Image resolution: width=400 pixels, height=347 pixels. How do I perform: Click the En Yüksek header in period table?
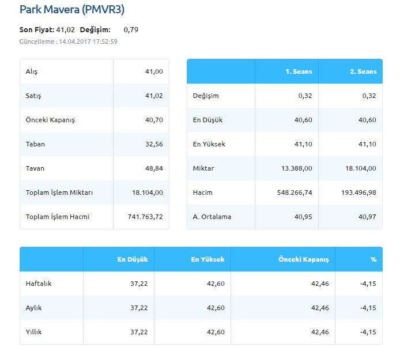[207, 259]
